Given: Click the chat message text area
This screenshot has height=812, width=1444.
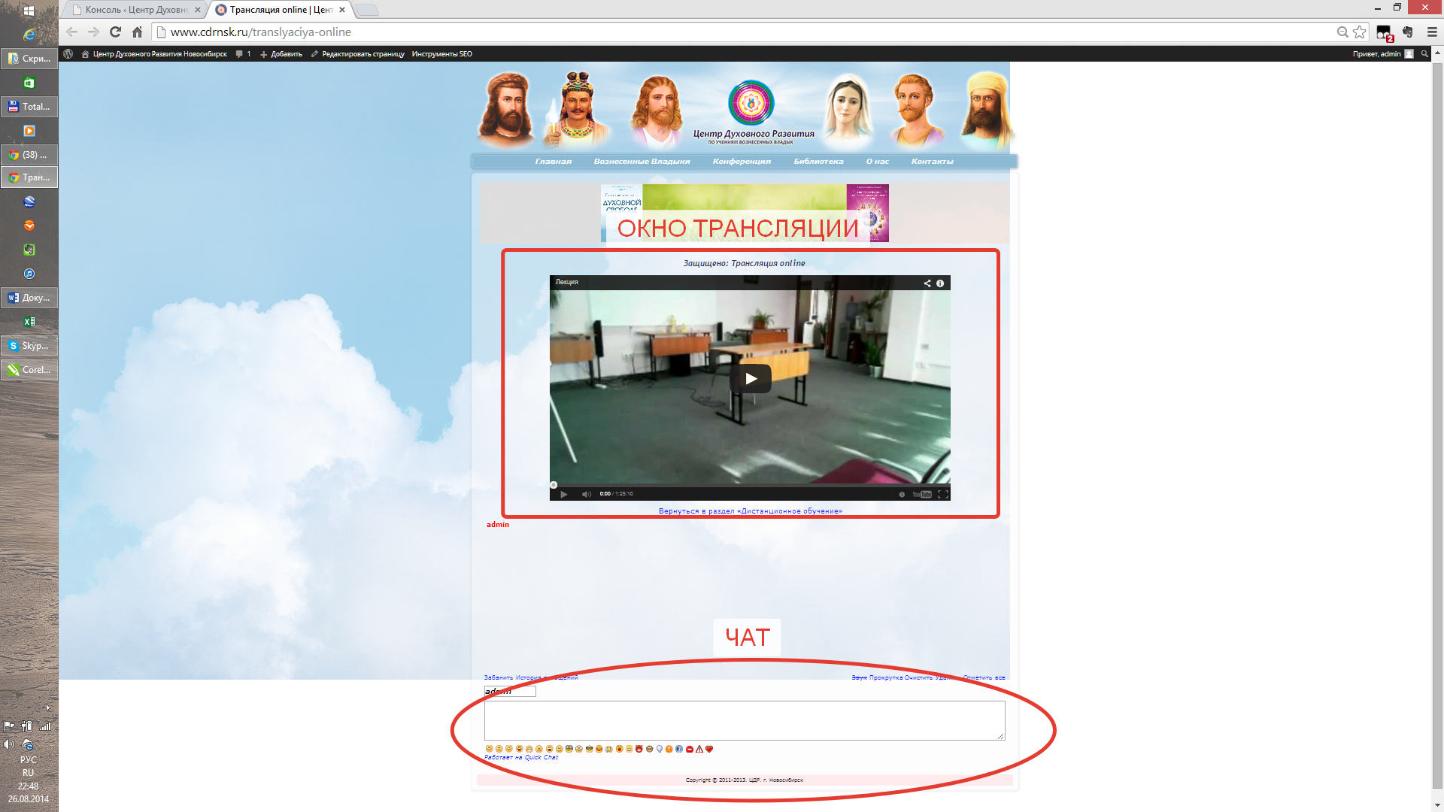Looking at the screenshot, I should coord(745,720).
